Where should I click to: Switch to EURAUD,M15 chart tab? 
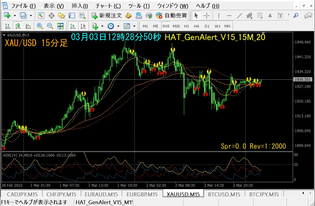pyautogui.click(x=101, y=194)
